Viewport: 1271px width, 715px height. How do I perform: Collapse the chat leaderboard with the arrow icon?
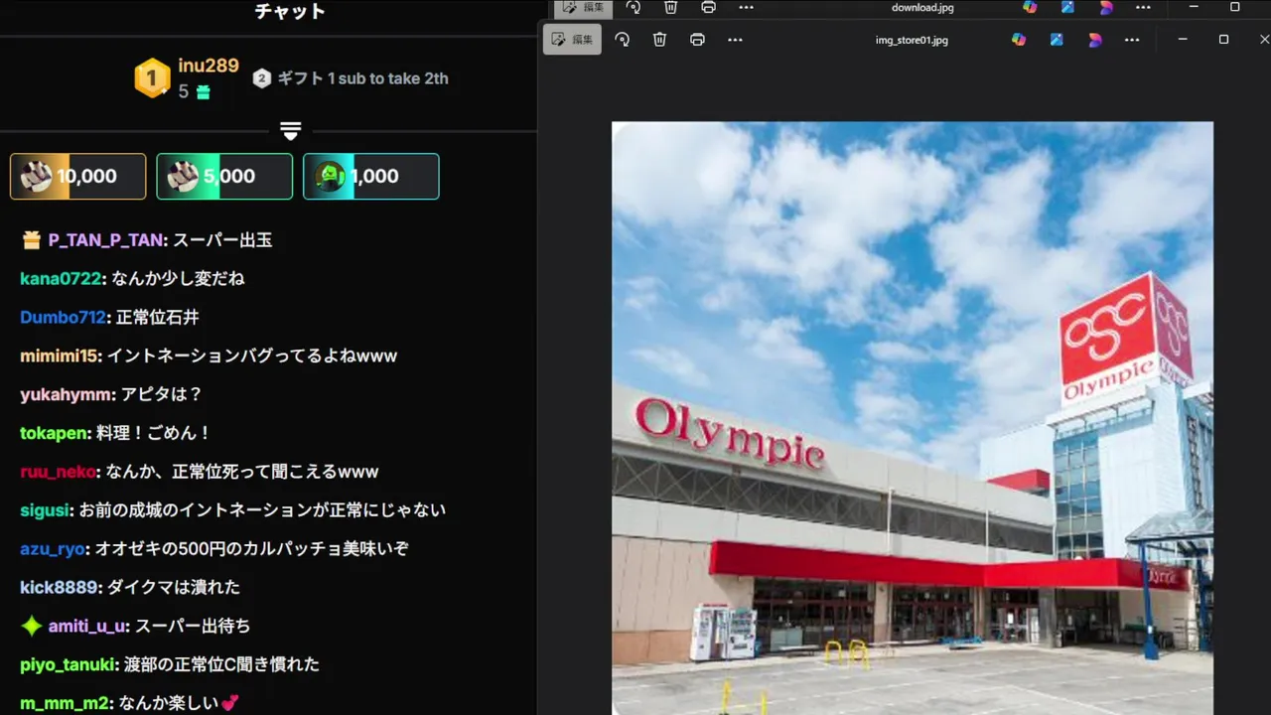pos(290,131)
